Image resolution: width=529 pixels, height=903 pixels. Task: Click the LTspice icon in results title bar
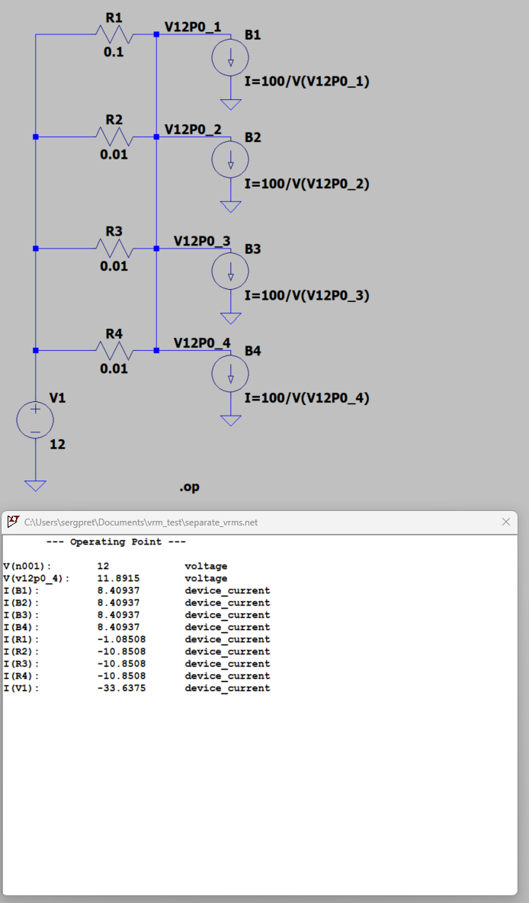click(x=13, y=522)
